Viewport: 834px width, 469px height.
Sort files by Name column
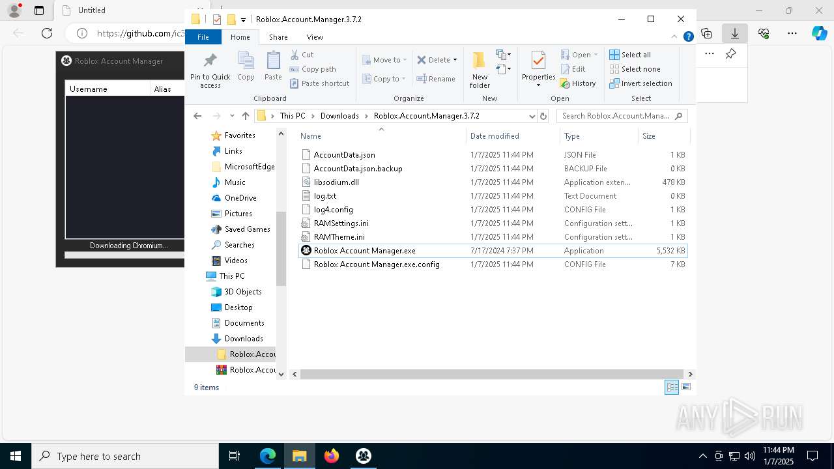(381, 136)
